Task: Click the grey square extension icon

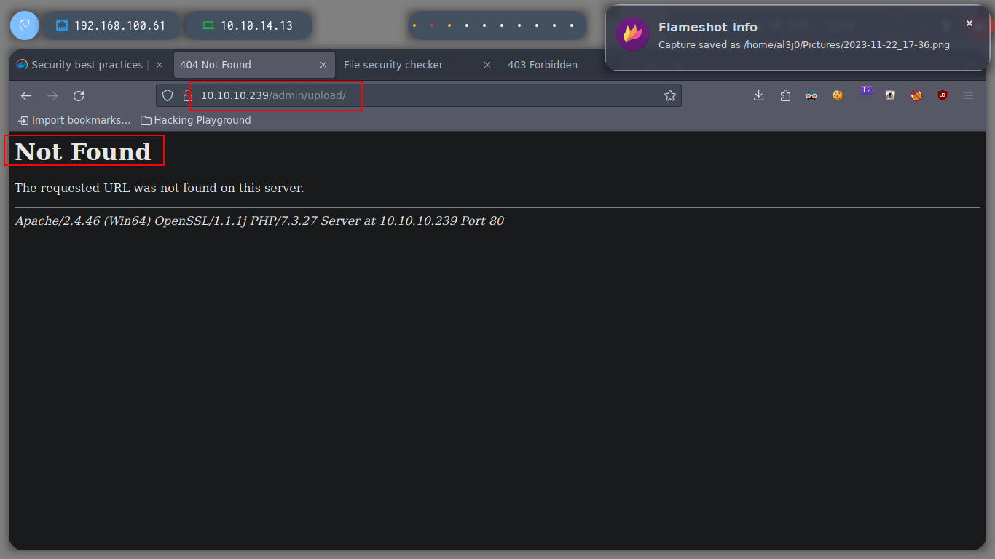Action: pyautogui.click(x=890, y=95)
